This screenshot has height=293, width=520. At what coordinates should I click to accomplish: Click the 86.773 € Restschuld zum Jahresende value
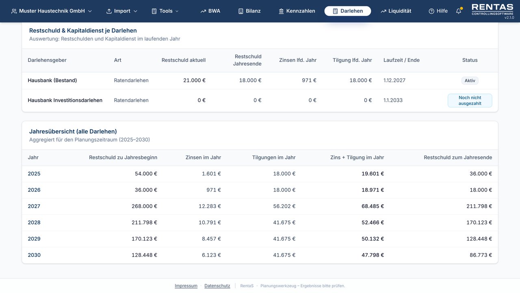[x=481, y=255]
